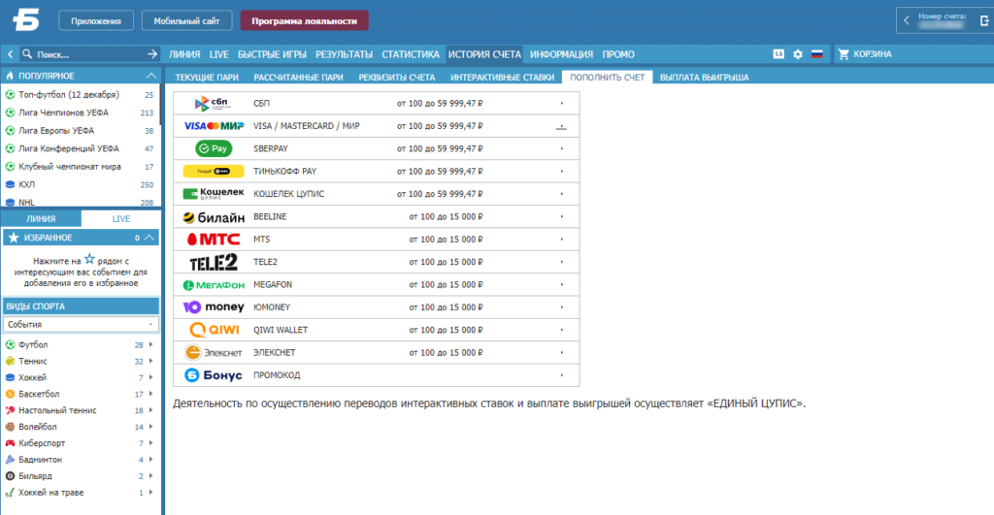Click the Мобильный сайт button
This screenshot has height=515, width=994.
pos(186,21)
